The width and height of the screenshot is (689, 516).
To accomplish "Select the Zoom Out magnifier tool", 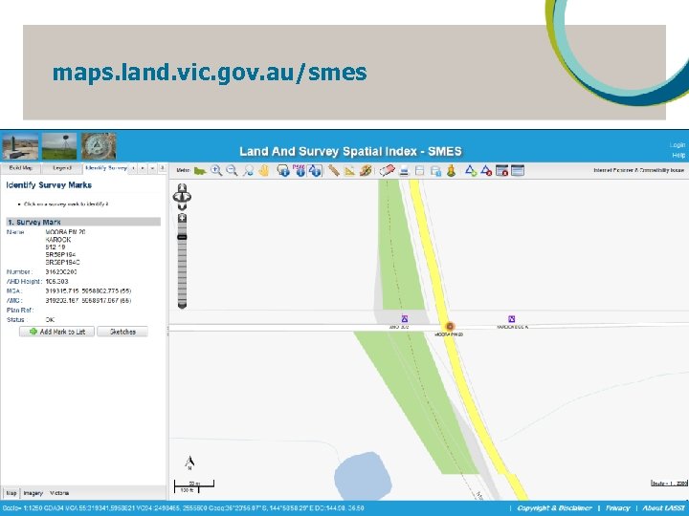I will [232, 170].
